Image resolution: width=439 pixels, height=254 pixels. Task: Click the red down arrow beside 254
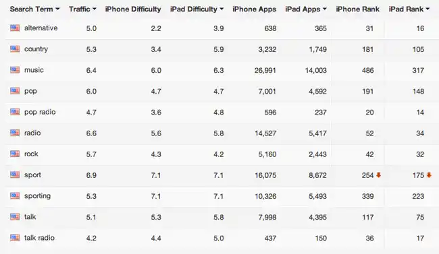[378, 175]
